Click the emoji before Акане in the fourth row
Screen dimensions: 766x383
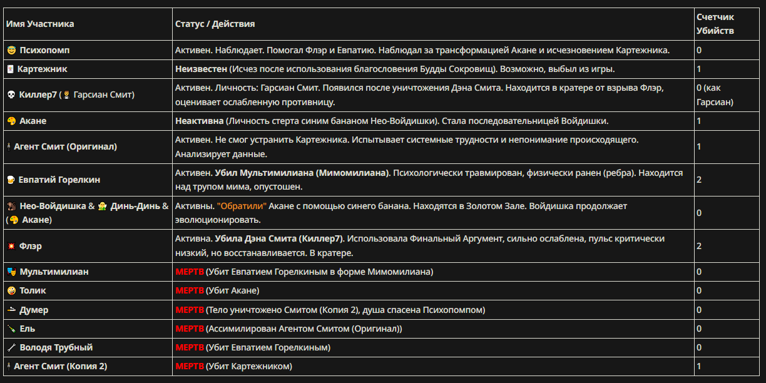pyautogui.click(x=11, y=121)
